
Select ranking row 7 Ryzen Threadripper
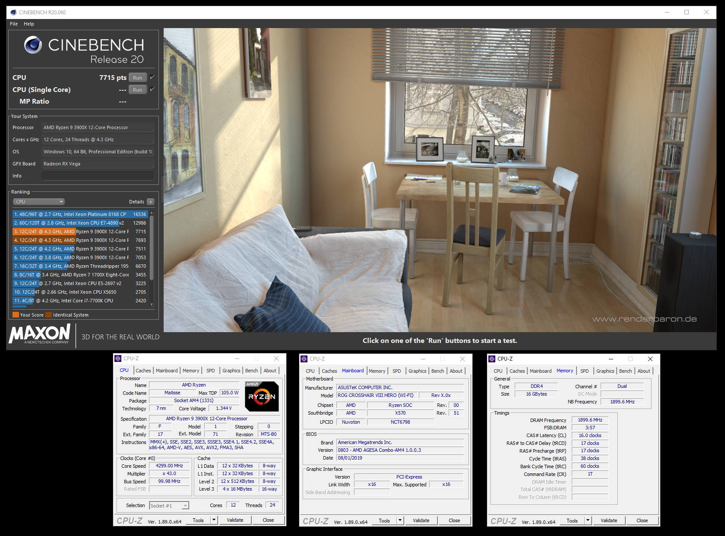pos(80,266)
